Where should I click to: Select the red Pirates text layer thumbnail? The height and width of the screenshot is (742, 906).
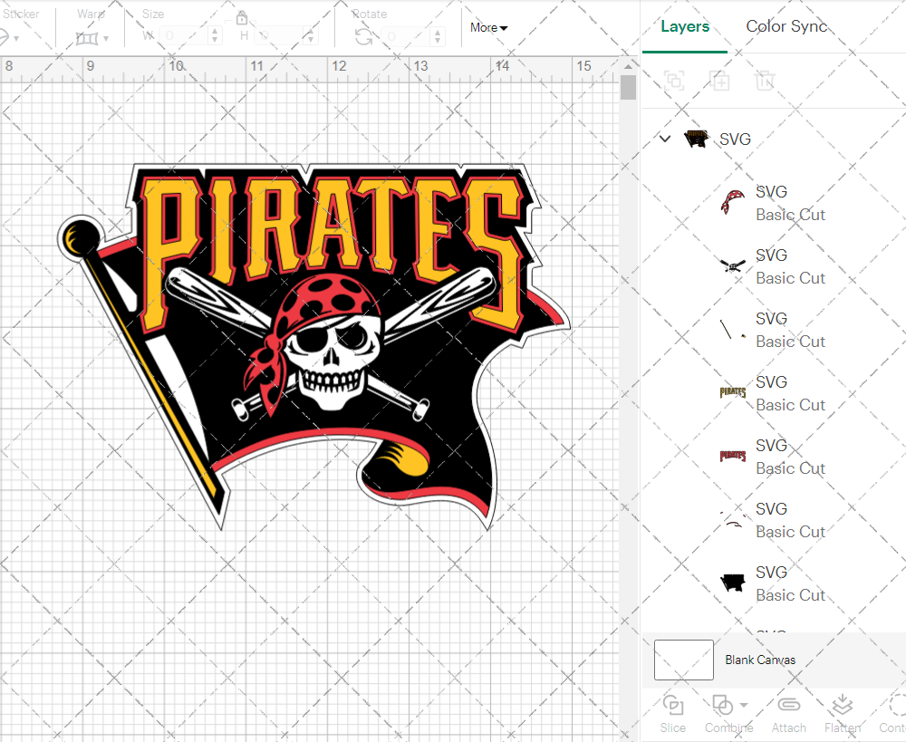[x=733, y=457]
